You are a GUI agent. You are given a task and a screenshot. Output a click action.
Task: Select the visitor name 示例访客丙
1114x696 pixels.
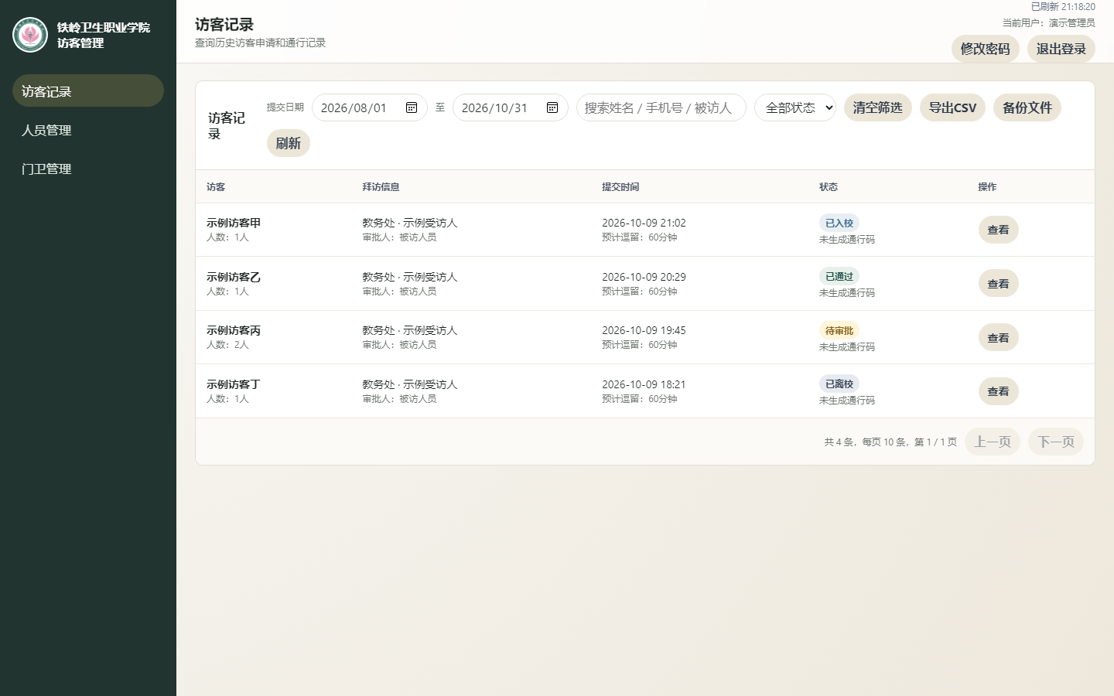tap(234, 330)
